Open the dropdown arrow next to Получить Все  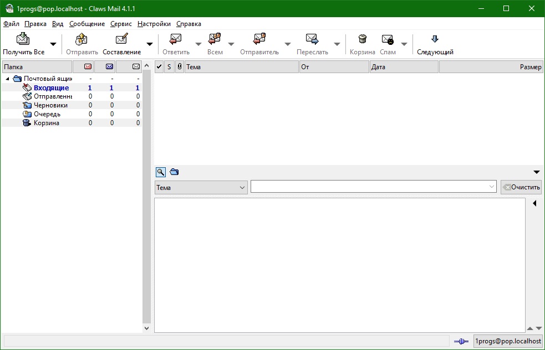coord(53,44)
